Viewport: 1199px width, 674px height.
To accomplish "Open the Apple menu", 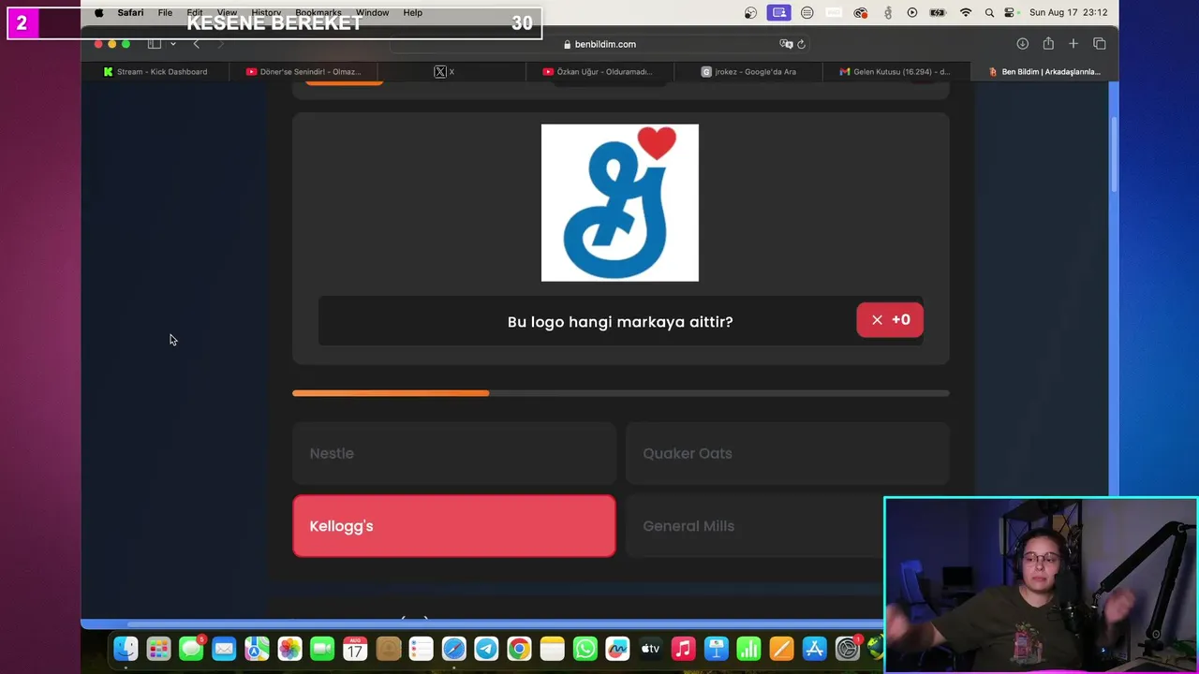I will point(98,13).
